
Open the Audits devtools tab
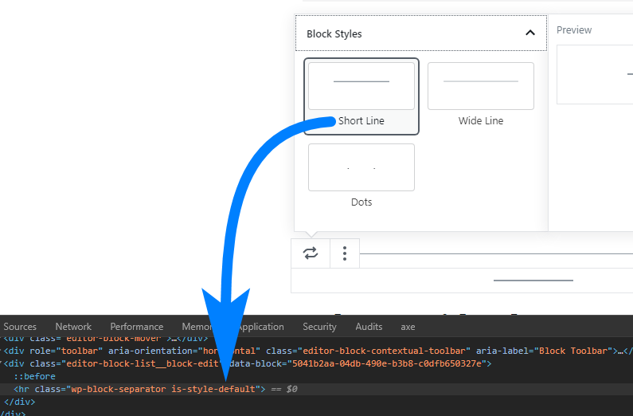coord(369,326)
